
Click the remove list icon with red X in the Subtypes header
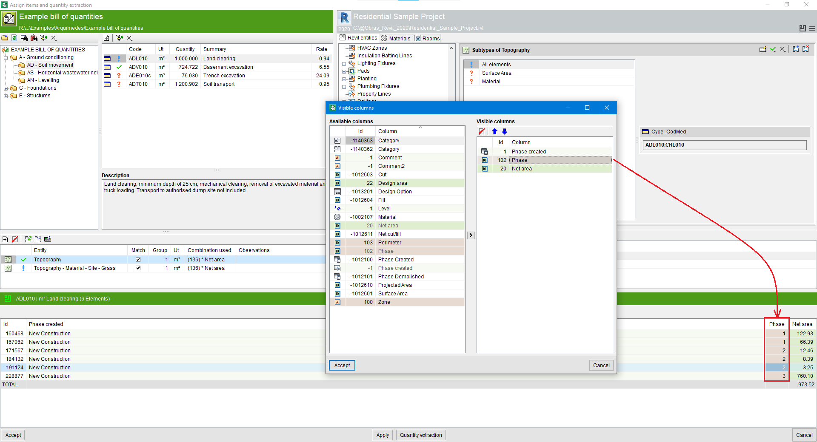click(806, 49)
